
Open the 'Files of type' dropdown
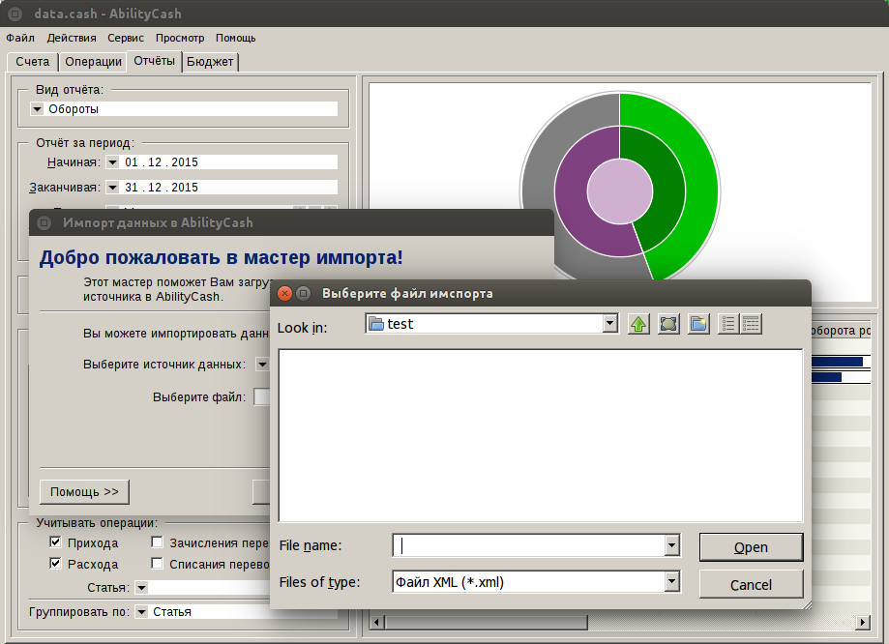point(671,582)
